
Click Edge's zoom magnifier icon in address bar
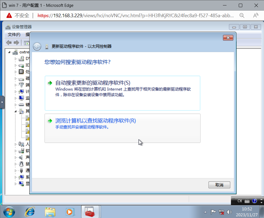coord(242,15)
